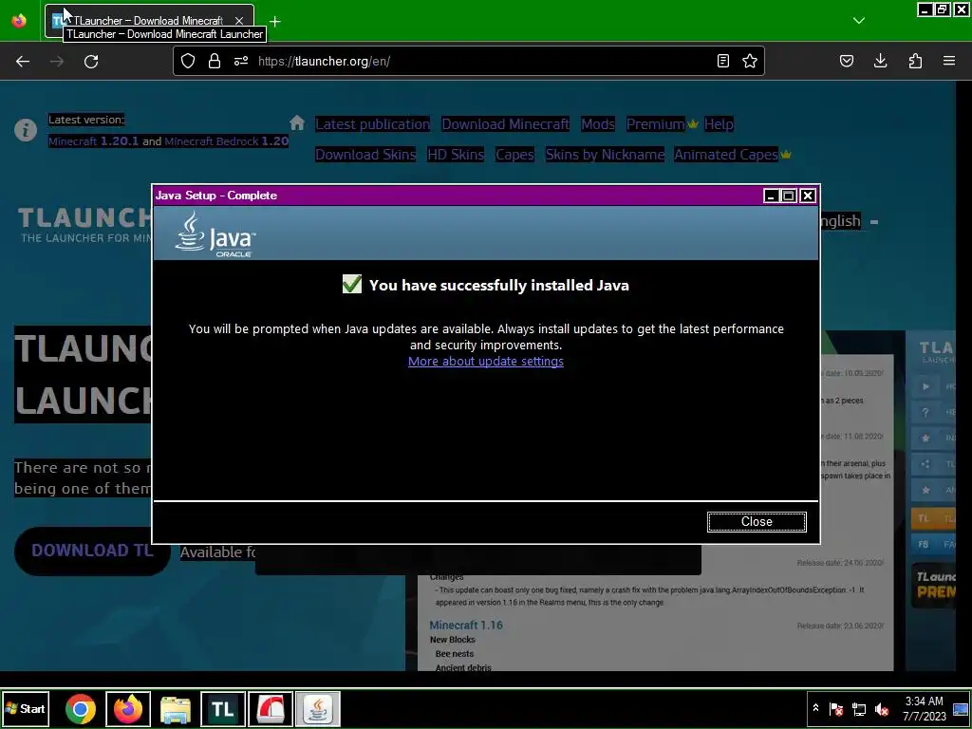The width and height of the screenshot is (972, 729).
Task: Select the TLauncher – Download Minecraft tab
Action: click(x=149, y=21)
